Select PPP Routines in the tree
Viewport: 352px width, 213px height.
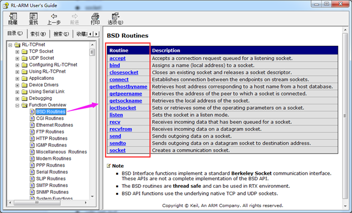[x=50, y=165]
